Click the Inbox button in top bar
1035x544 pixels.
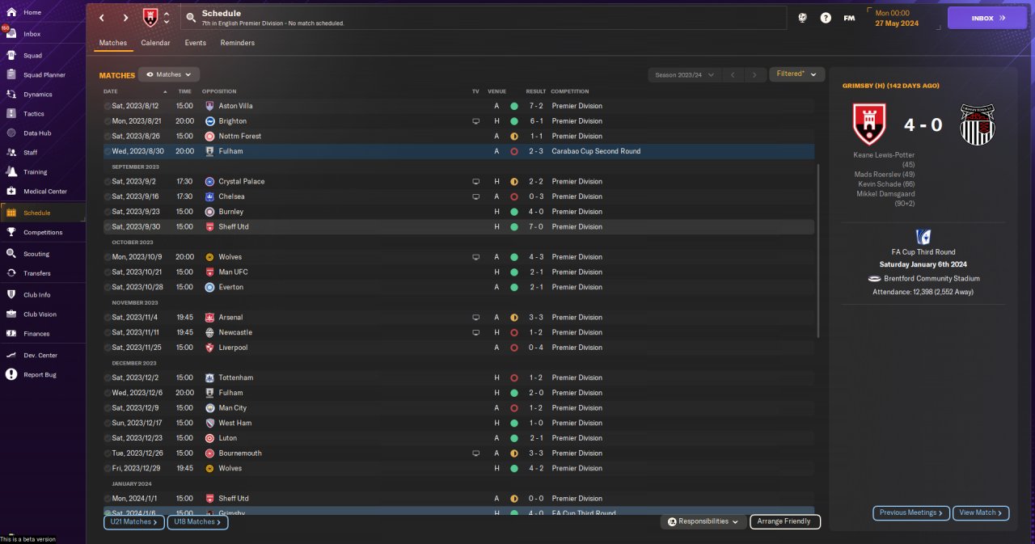[x=987, y=18]
